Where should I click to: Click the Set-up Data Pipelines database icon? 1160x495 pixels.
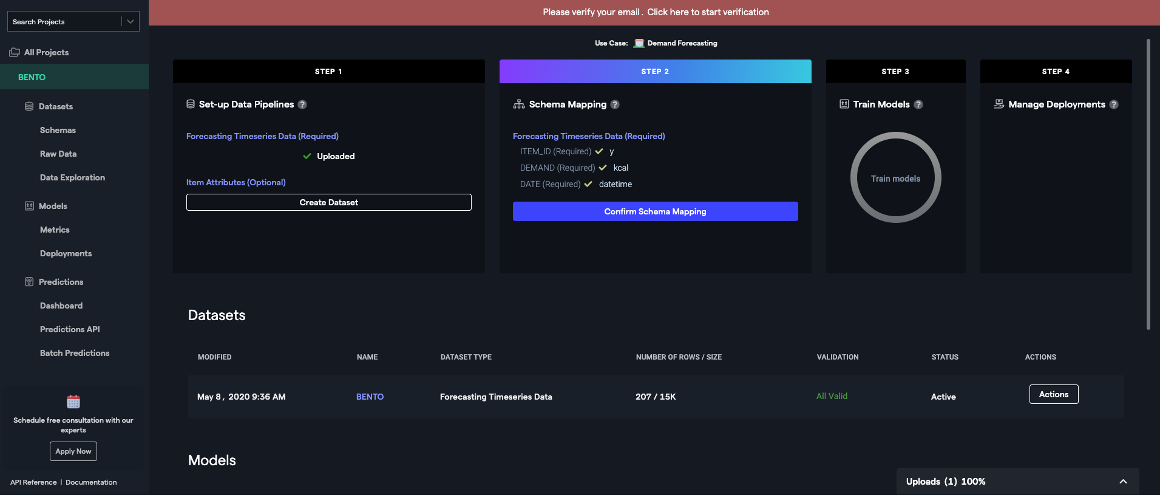pos(191,104)
